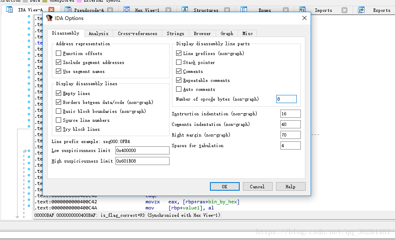Toggle Try block lines checkbox
The width and height of the screenshot is (395, 240).
58,129
